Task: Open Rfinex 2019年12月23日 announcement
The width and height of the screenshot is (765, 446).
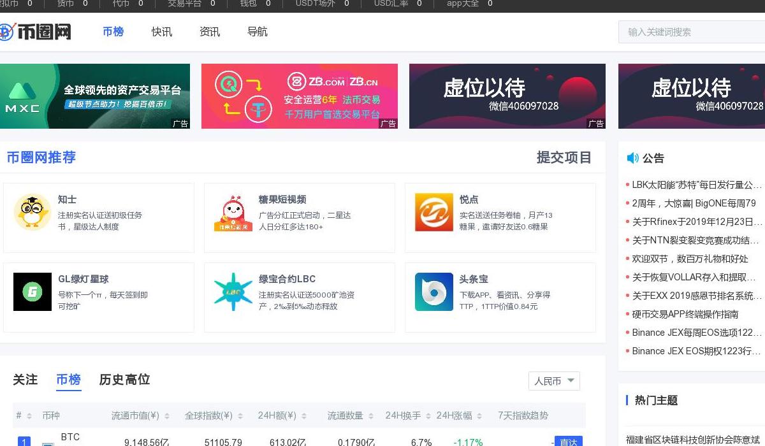Action: [697, 222]
